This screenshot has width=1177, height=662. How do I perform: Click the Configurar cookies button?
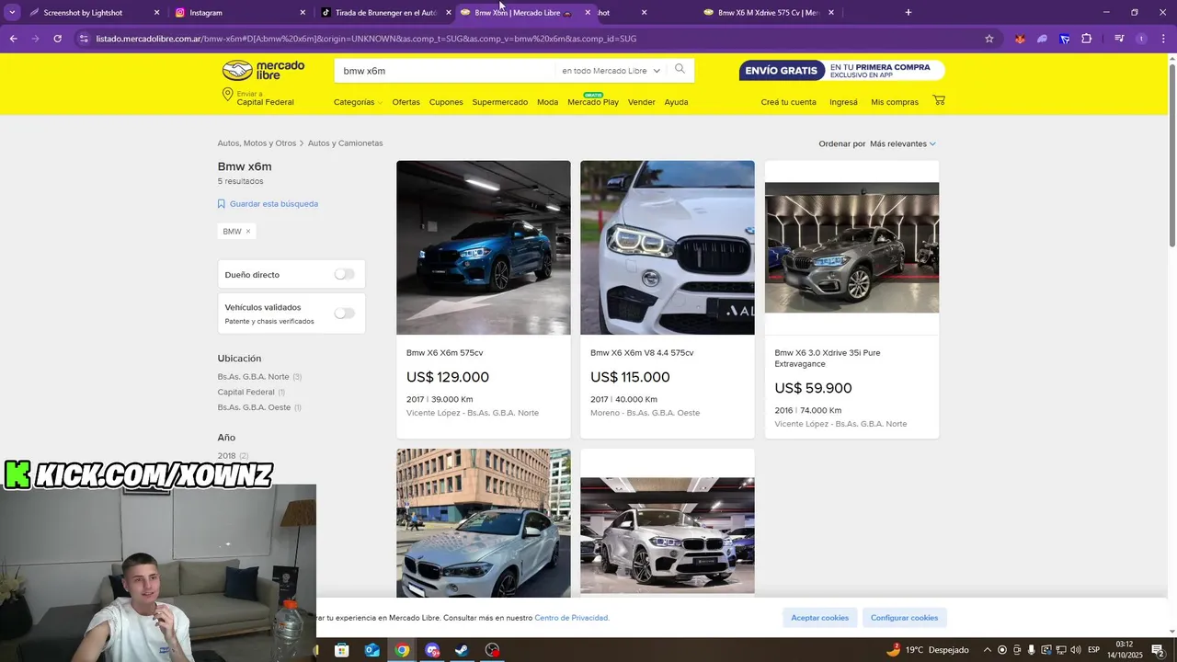(x=905, y=618)
